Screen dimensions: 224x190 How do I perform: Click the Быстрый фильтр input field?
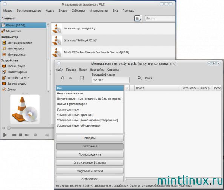tap(111, 80)
